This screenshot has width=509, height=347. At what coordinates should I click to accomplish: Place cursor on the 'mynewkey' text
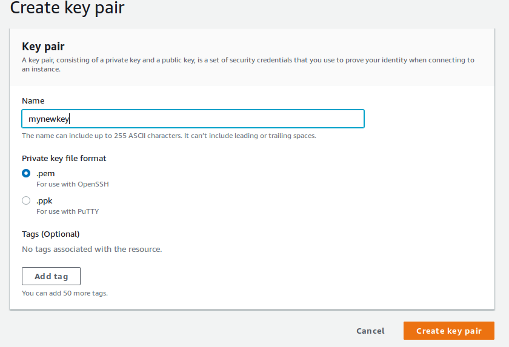pos(49,119)
